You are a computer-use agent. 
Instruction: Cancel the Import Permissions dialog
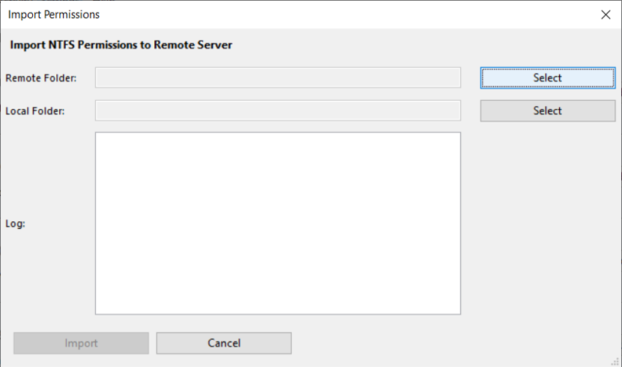click(224, 343)
